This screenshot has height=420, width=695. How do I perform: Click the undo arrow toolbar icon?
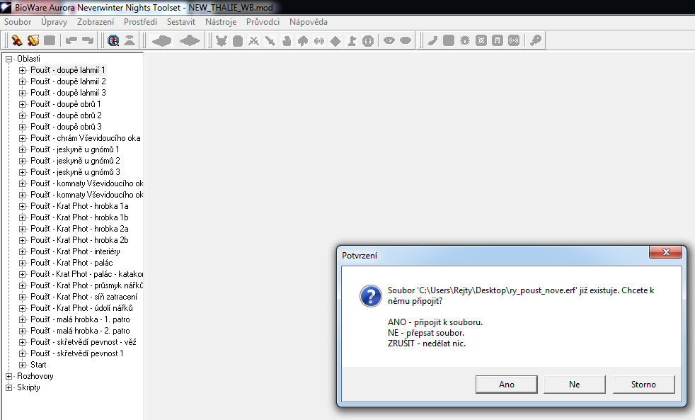point(71,40)
